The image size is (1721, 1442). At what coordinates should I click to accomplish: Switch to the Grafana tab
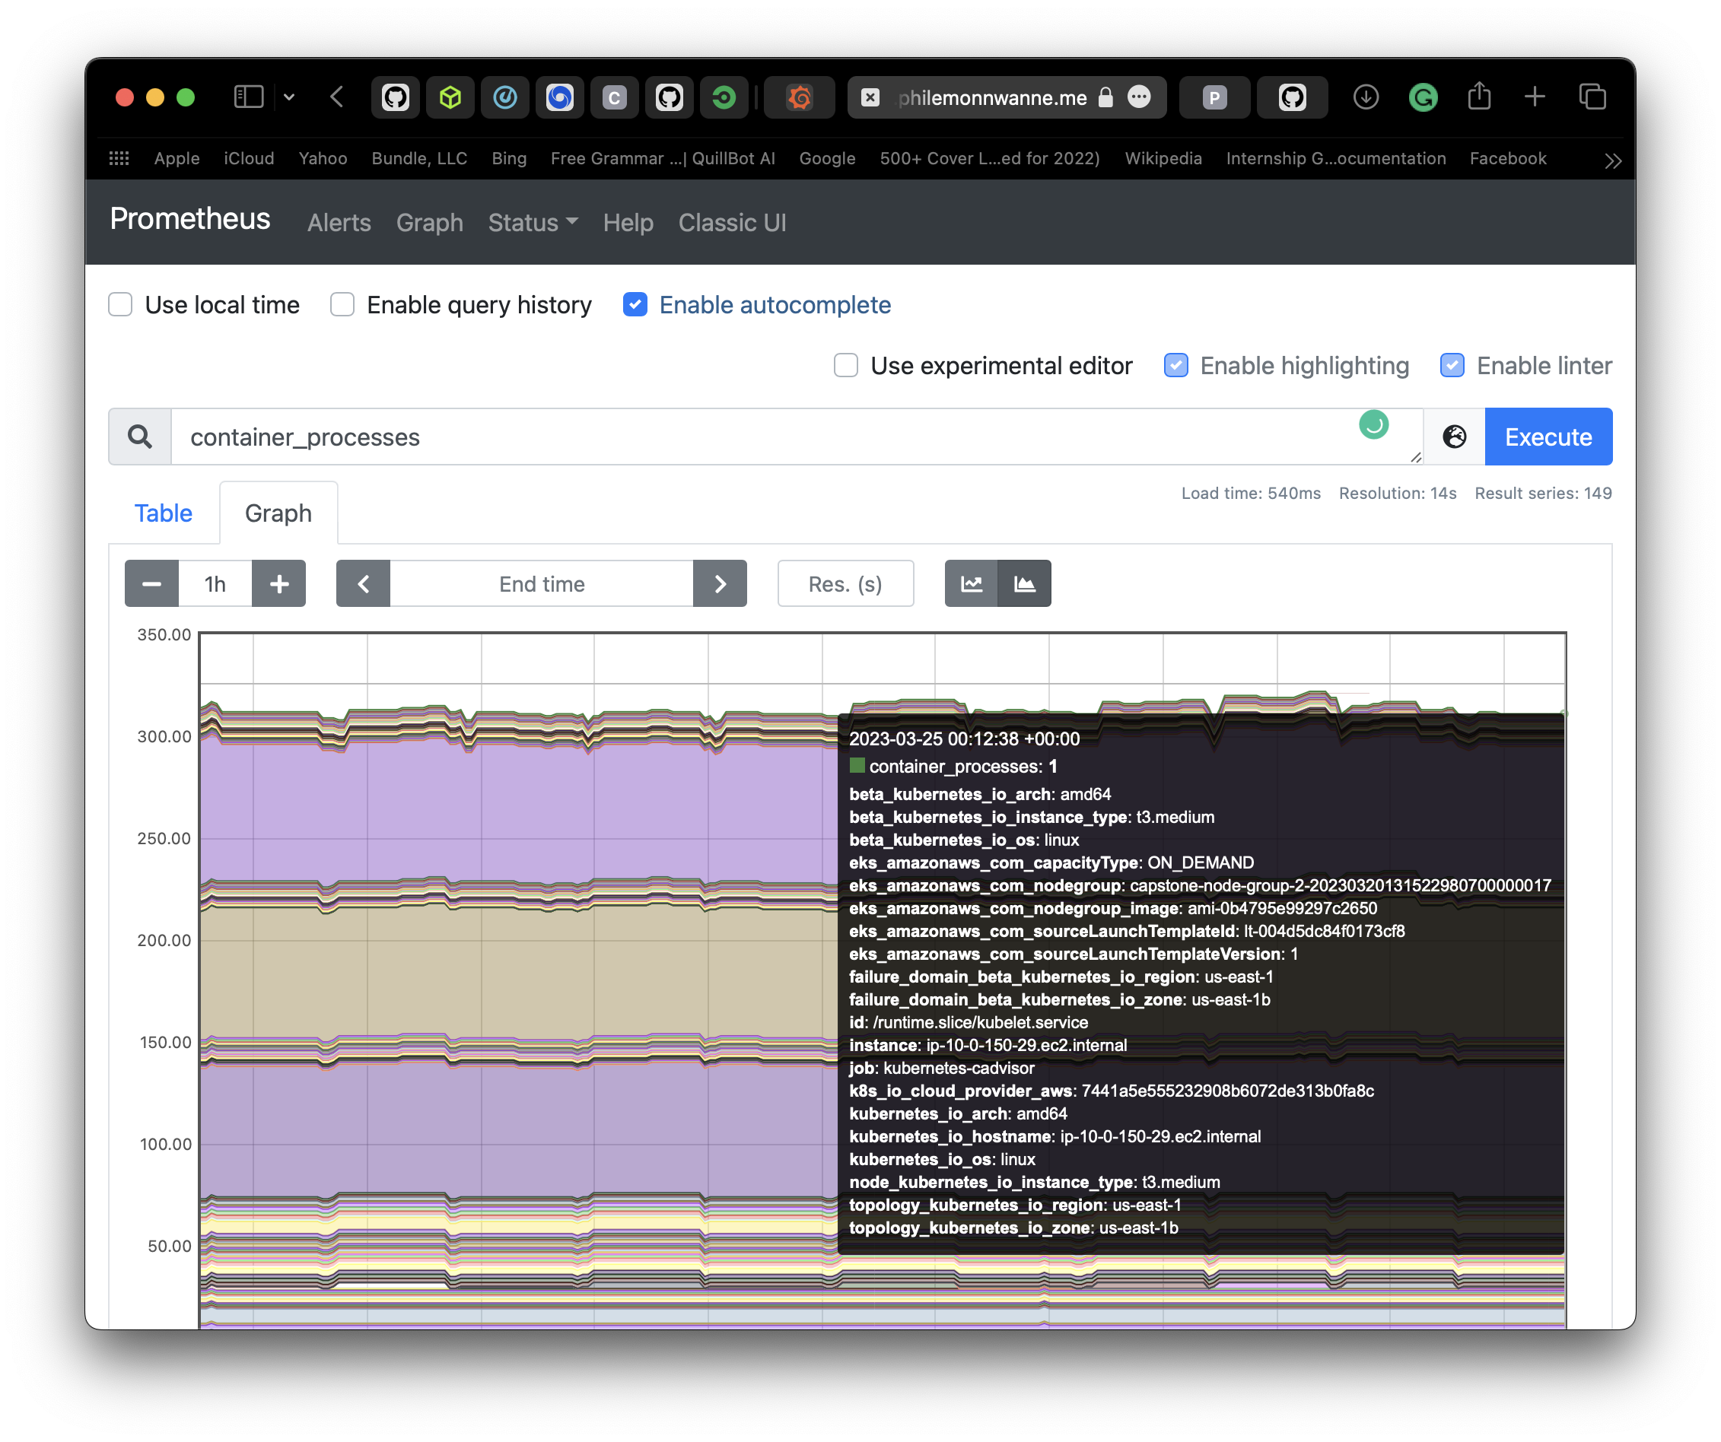coord(799,98)
